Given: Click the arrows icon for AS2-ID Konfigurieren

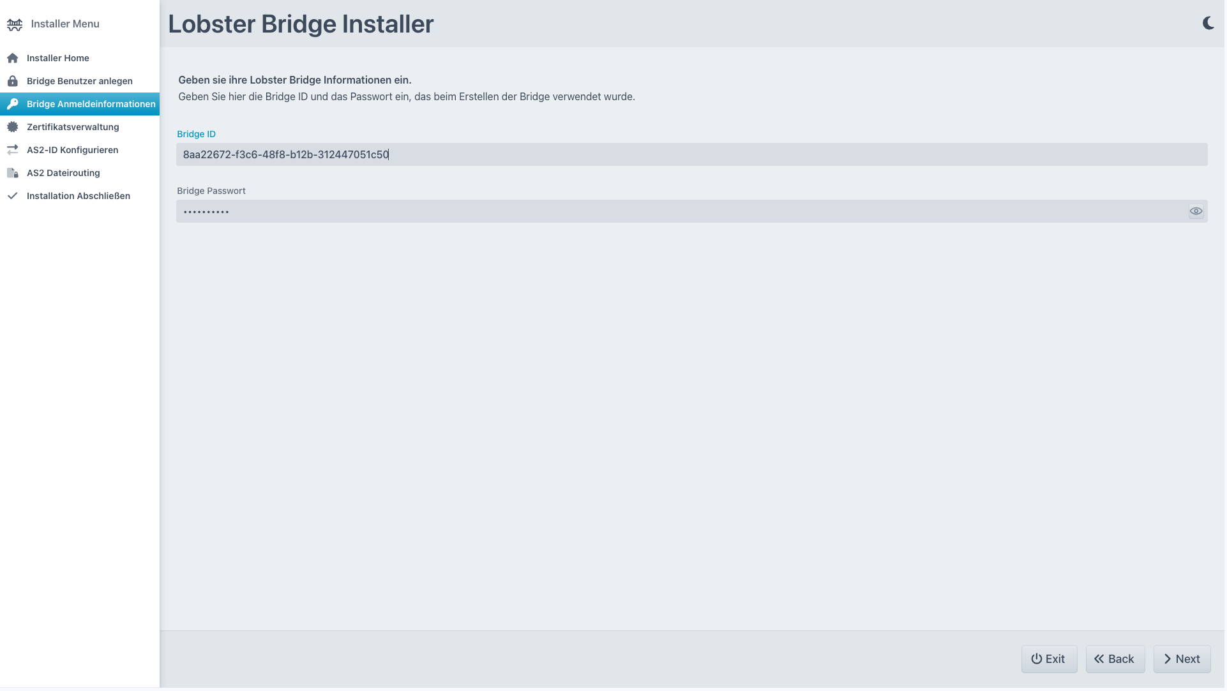Looking at the screenshot, I should coord(13,150).
